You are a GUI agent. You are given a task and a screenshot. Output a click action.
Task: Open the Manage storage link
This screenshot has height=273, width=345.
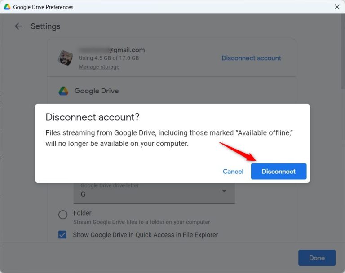tap(99, 67)
